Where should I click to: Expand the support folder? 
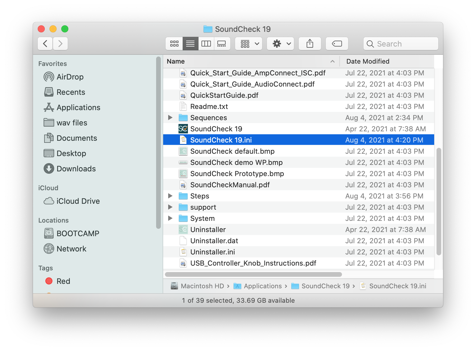[170, 207]
